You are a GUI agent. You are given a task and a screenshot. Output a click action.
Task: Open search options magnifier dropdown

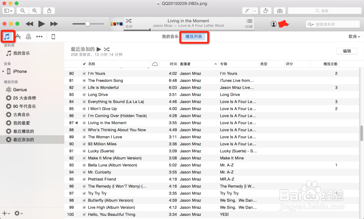point(311,24)
